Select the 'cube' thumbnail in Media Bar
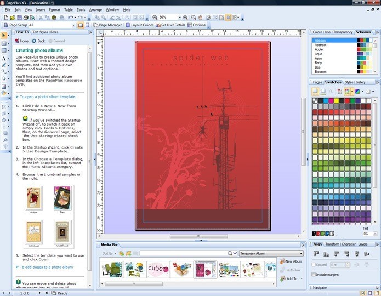Viewport: 381px width, 296px height. [158, 270]
